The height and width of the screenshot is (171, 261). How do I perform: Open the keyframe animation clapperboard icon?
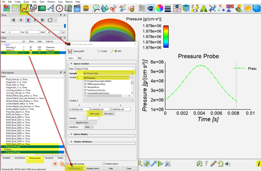click(77, 8)
